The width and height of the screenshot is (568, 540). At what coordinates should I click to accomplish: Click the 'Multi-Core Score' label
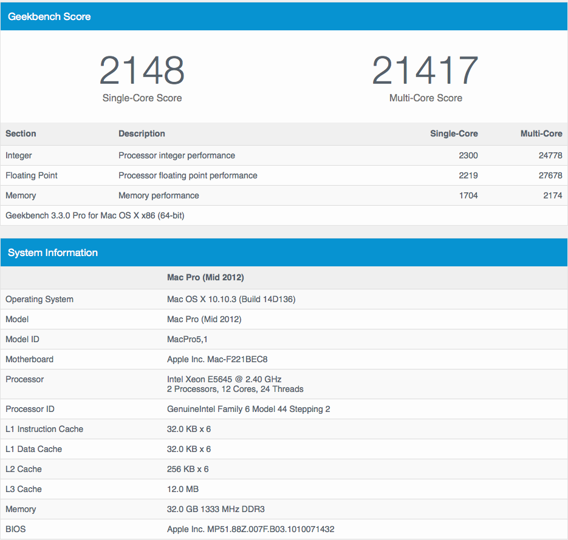(426, 98)
